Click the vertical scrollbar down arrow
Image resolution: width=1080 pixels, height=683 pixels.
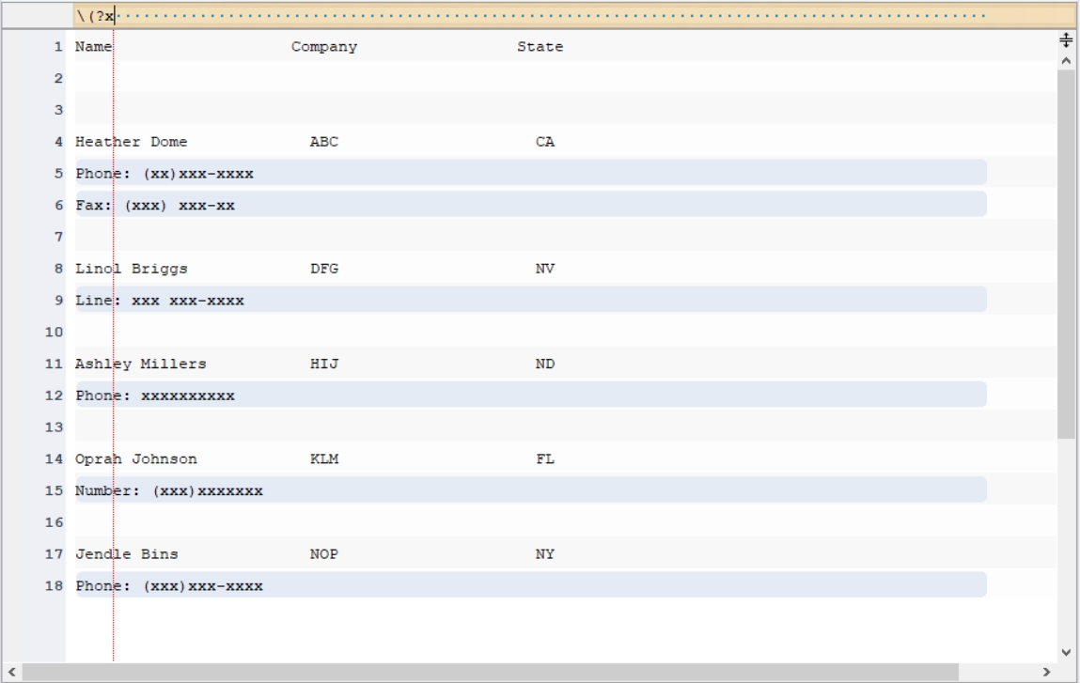click(x=1066, y=652)
